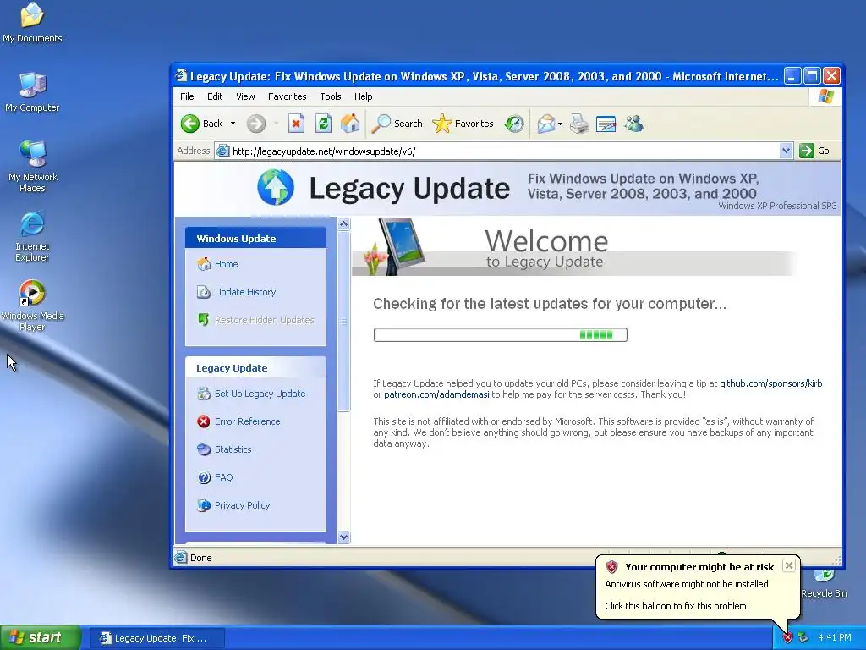Click the greyed Forward arrow button
Viewport: 866px width, 650px height.
tap(255, 124)
